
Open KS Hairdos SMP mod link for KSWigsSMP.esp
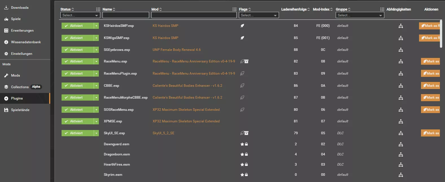(x=165, y=38)
